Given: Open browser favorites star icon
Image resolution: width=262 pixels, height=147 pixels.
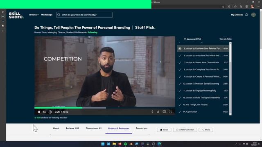Looking at the screenshot, I should click(x=235, y=7).
